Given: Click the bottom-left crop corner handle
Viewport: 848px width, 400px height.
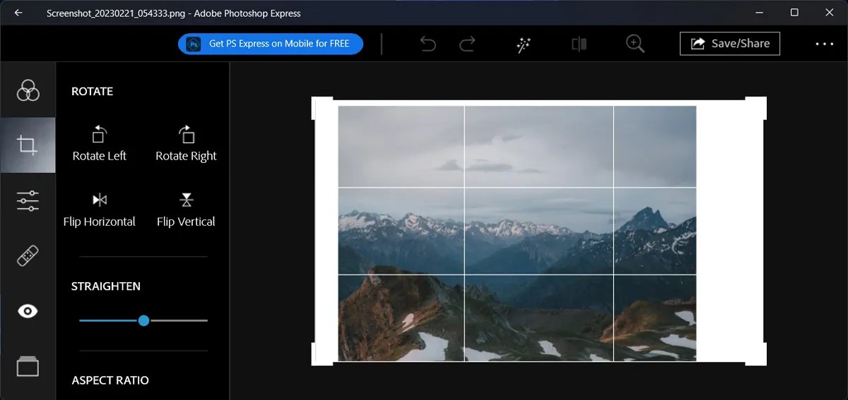Looking at the screenshot, I should [322, 355].
